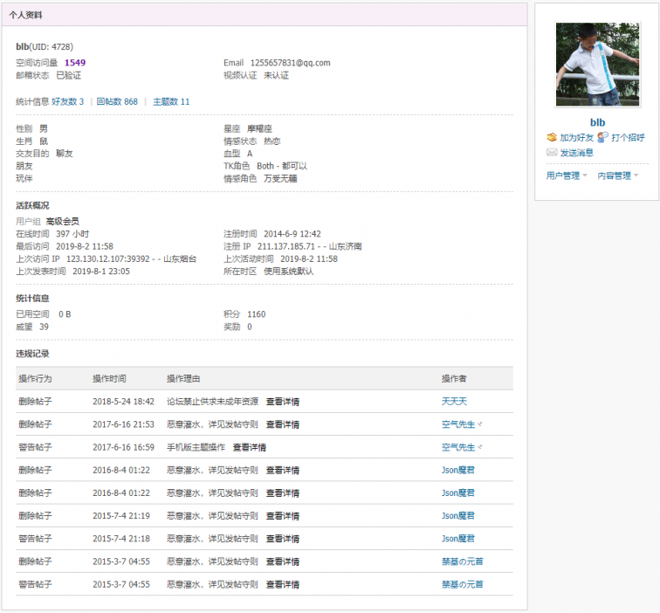View details of the 2018-5-24 deleted post
This screenshot has height=613, width=660.
pos(283,402)
